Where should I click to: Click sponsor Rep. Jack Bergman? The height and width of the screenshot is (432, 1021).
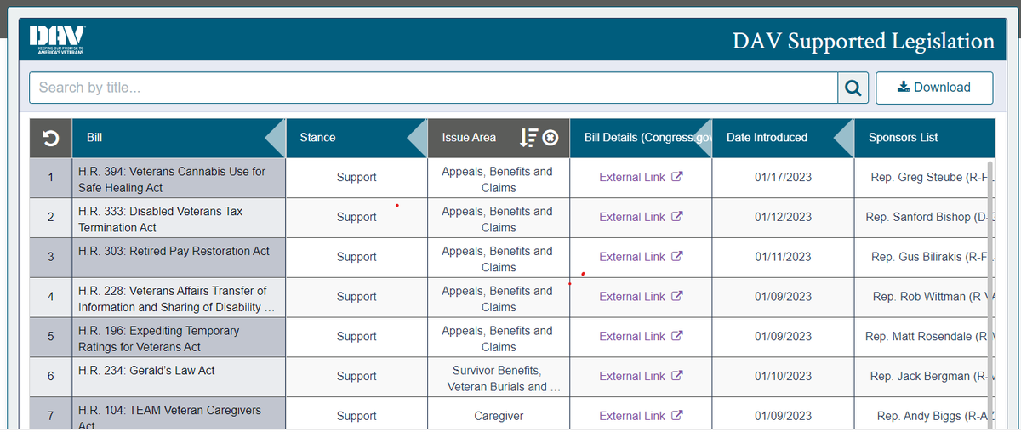932,376
